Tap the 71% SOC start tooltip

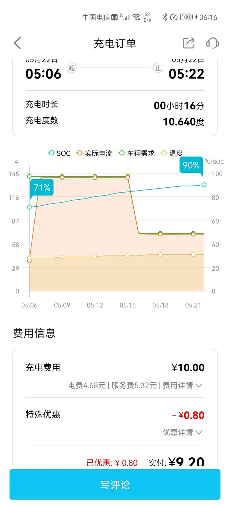coord(42,188)
